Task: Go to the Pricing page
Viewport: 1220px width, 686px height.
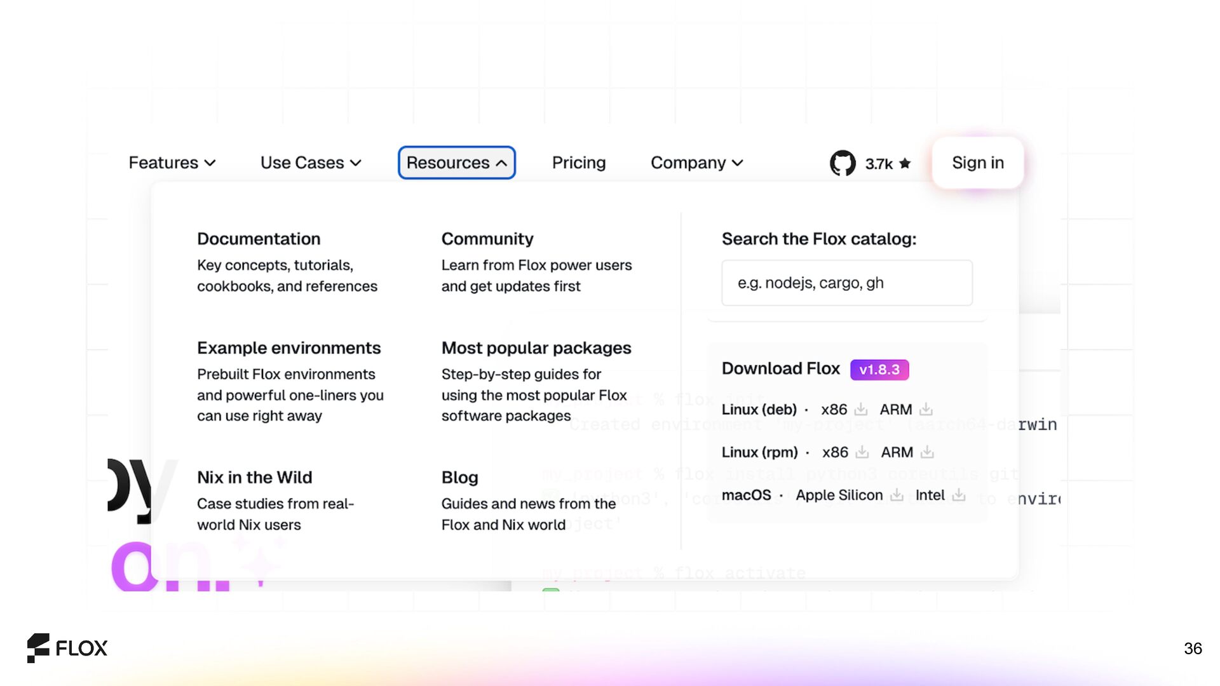Action: 578,163
